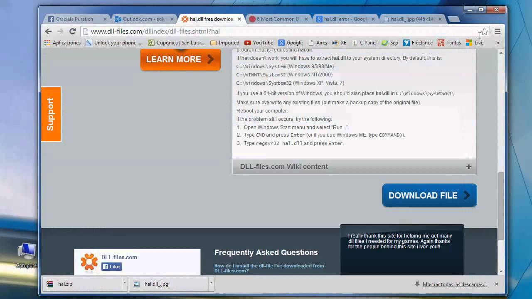Close the Outlook.com tab
The height and width of the screenshot is (299, 532).
pyautogui.click(x=172, y=19)
